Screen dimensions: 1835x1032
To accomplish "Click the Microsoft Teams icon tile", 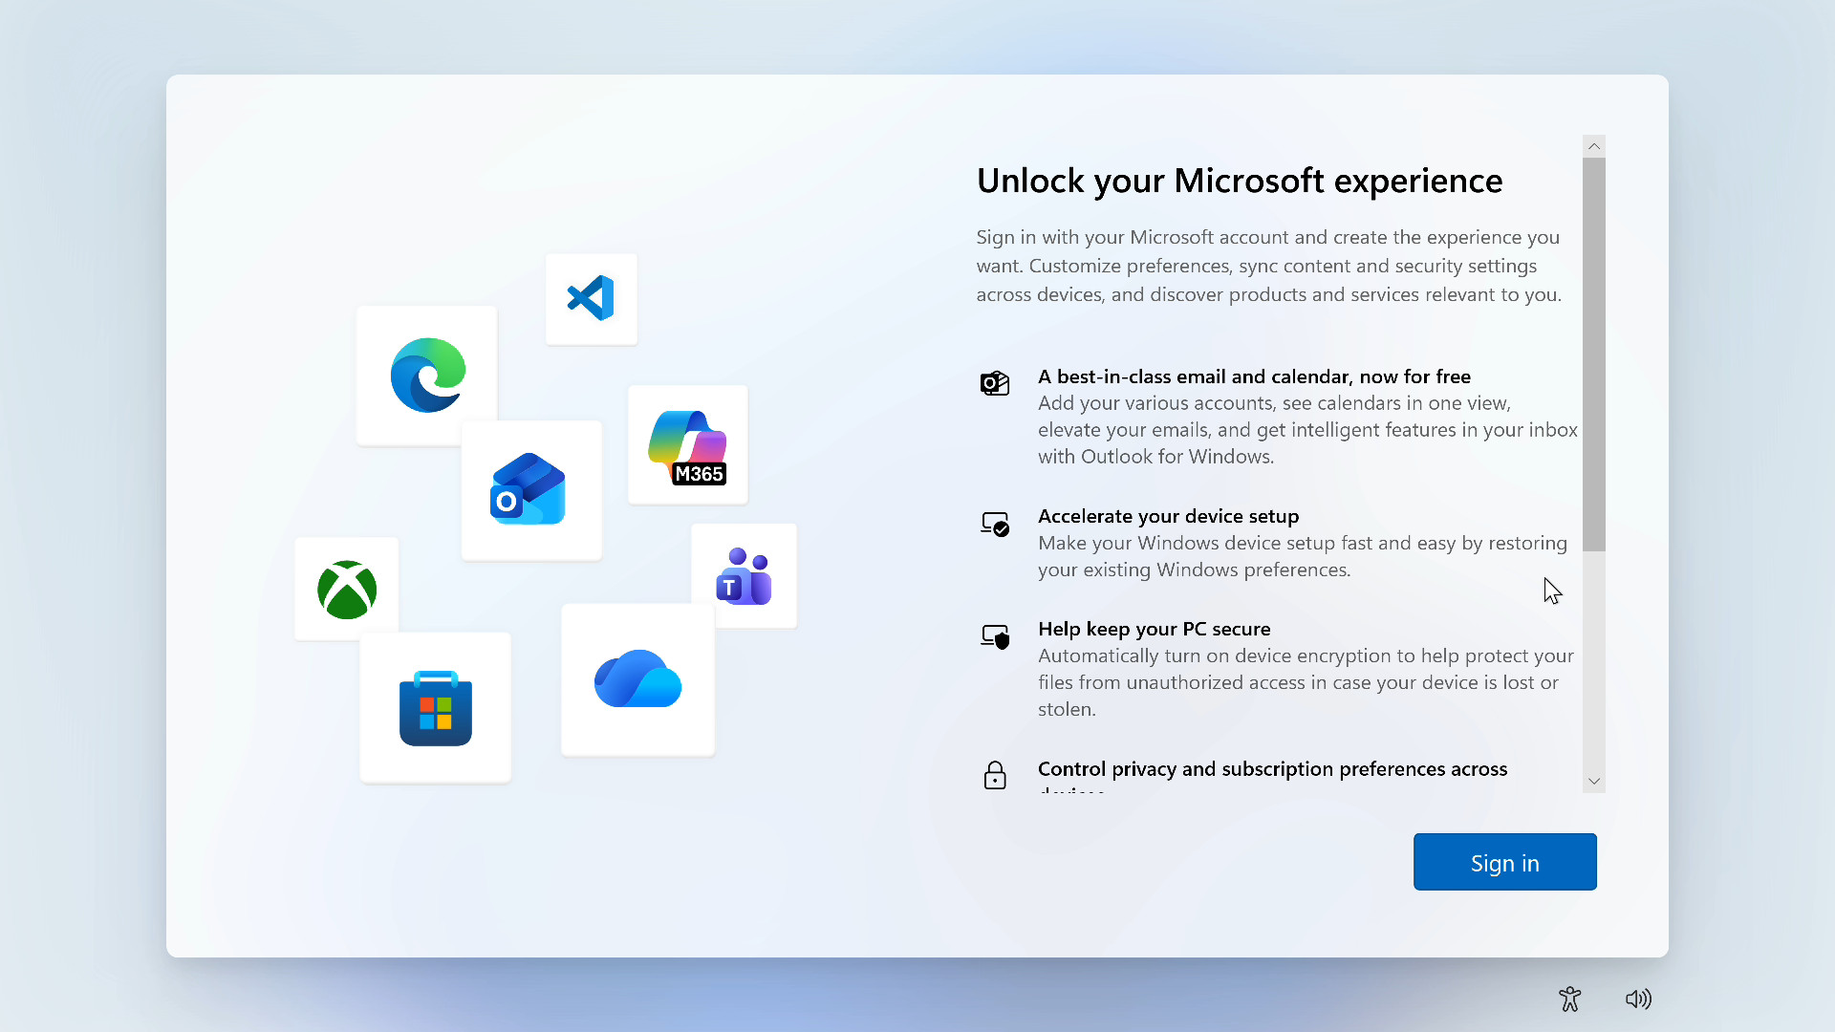I will click(745, 575).
